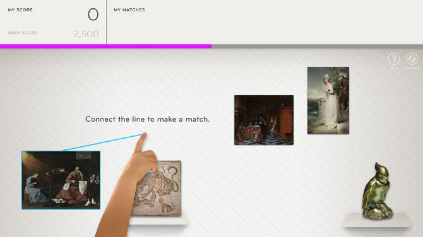Pick the blue-outlined painting of two seated women
Viewport: 423px width, 237px height.
pos(61,180)
